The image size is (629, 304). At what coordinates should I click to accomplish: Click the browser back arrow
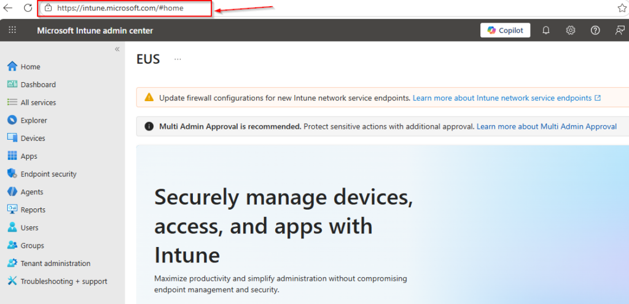(7, 7)
